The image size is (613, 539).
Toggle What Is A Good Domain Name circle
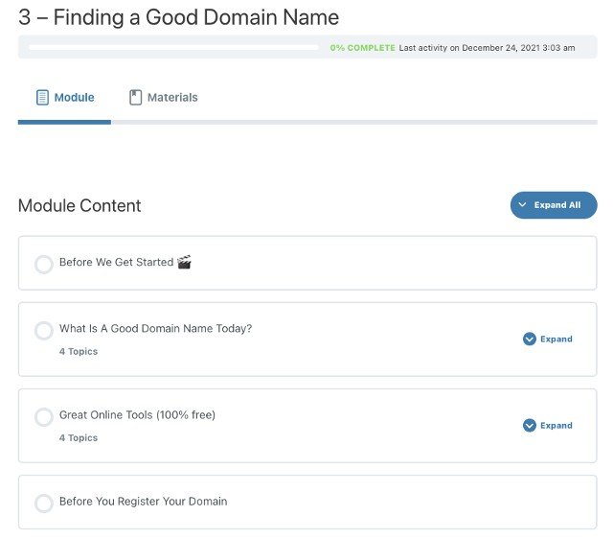[x=44, y=330]
